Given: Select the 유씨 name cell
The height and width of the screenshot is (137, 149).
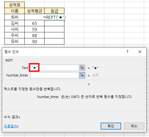Looking at the screenshot, I should pyautogui.click(x=15, y=41).
